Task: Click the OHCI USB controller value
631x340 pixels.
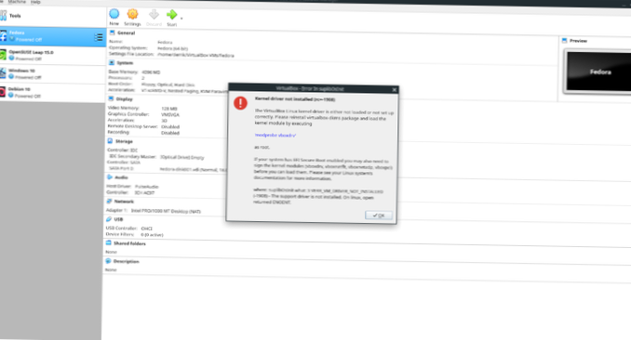Action: [146, 229]
